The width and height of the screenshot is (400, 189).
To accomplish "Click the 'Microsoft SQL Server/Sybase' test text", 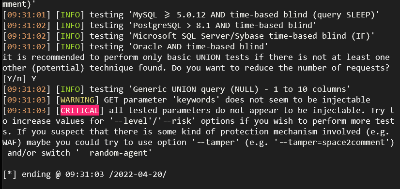I will pos(198,36).
